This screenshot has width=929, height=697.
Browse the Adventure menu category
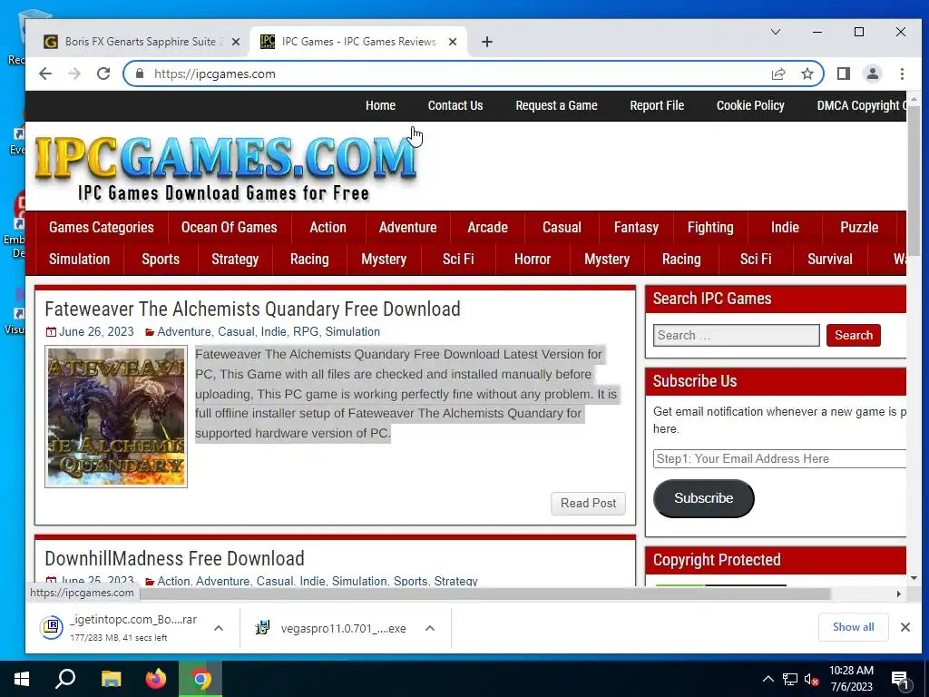click(407, 228)
